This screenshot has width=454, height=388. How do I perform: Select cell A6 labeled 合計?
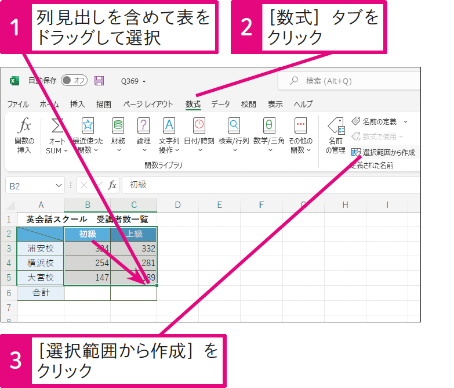point(41,293)
